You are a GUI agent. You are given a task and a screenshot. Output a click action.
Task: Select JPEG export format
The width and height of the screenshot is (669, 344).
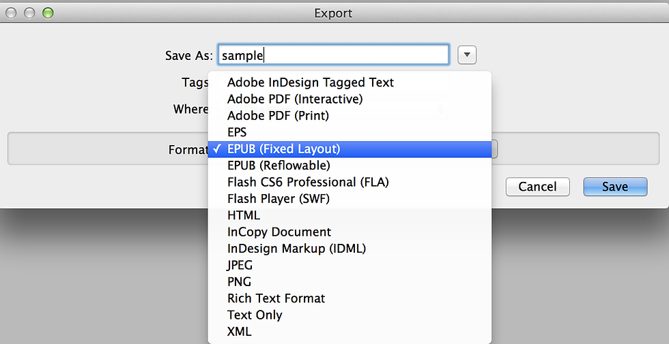coord(350,265)
